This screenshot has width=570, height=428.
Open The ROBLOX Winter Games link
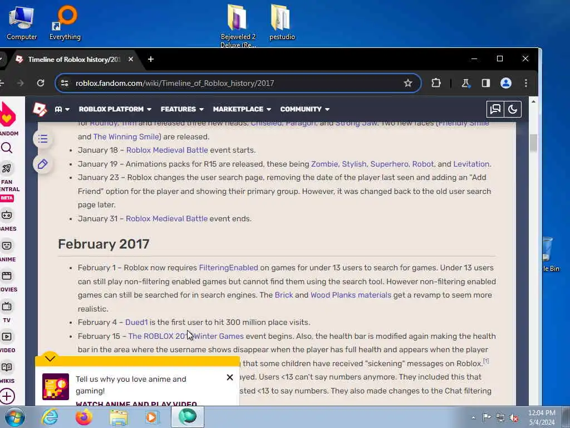pyautogui.click(x=186, y=336)
